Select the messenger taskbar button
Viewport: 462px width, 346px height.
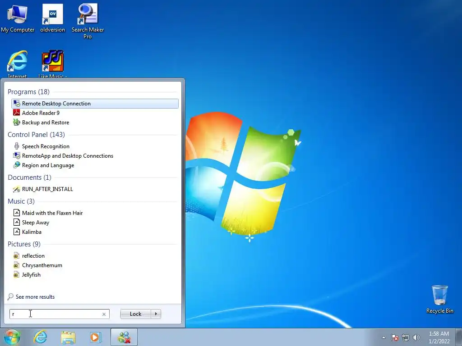(x=124, y=337)
